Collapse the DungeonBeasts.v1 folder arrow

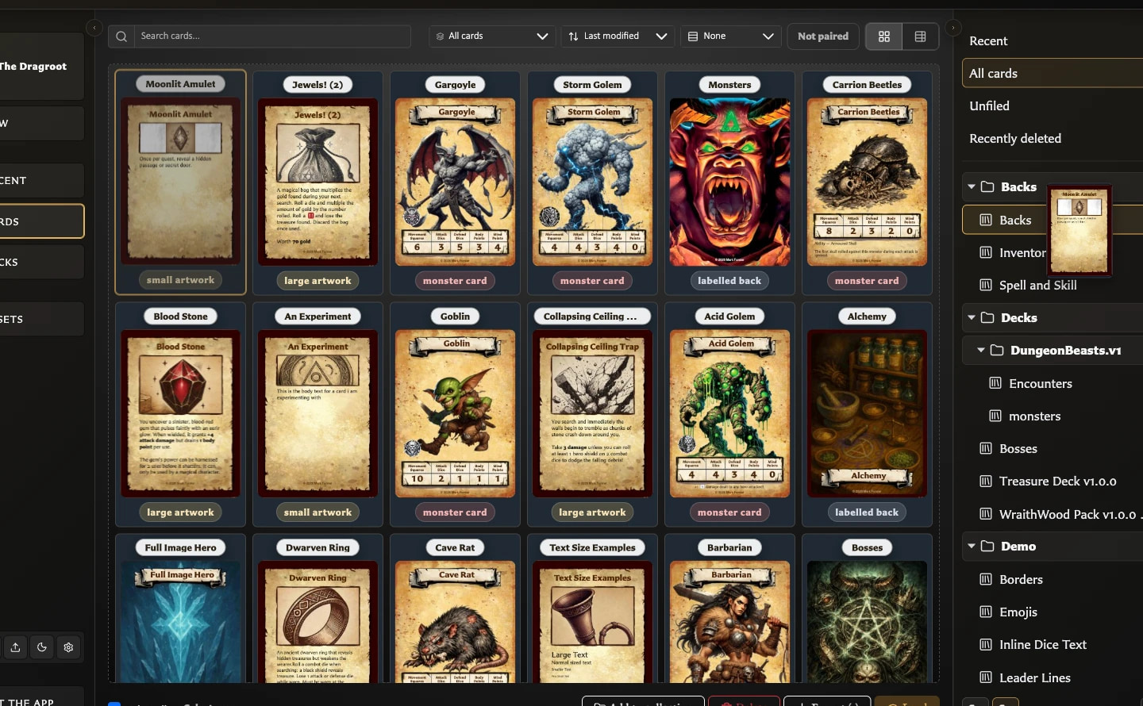981,350
